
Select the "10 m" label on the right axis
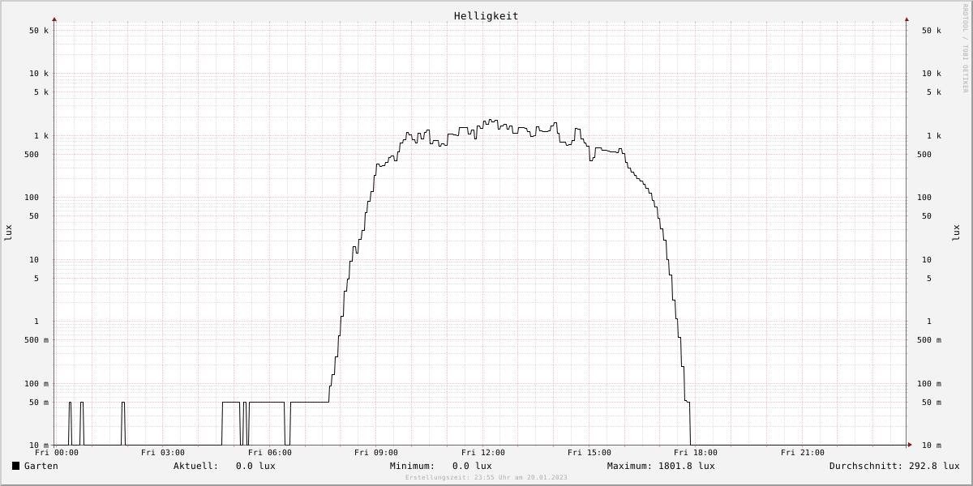click(932, 446)
